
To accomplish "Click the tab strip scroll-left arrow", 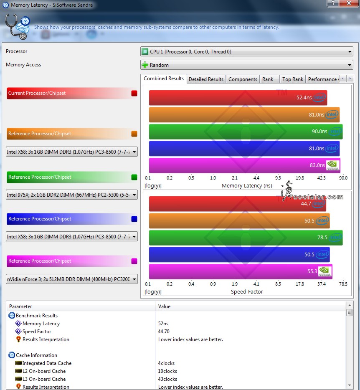I will tap(343, 79).
